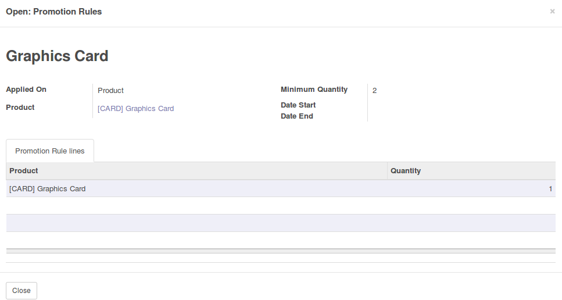Click the Close button
This screenshot has height=300, width=562.
pos(22,290)
